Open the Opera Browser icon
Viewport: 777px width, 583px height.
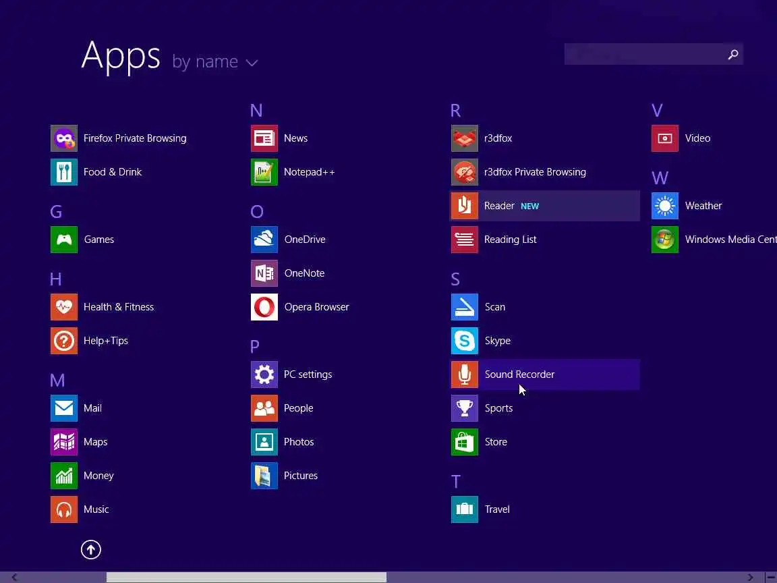(264, 307)
